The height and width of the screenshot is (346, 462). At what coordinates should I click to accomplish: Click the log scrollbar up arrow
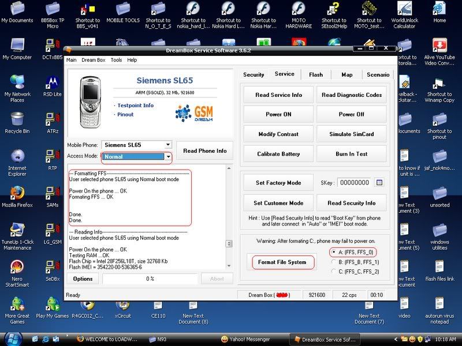229,168
